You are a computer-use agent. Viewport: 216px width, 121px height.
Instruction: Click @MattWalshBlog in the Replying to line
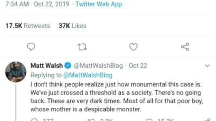coord(88,75)
